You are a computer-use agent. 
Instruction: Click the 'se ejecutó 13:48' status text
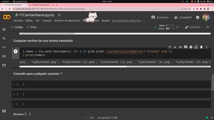click(107, 118)
